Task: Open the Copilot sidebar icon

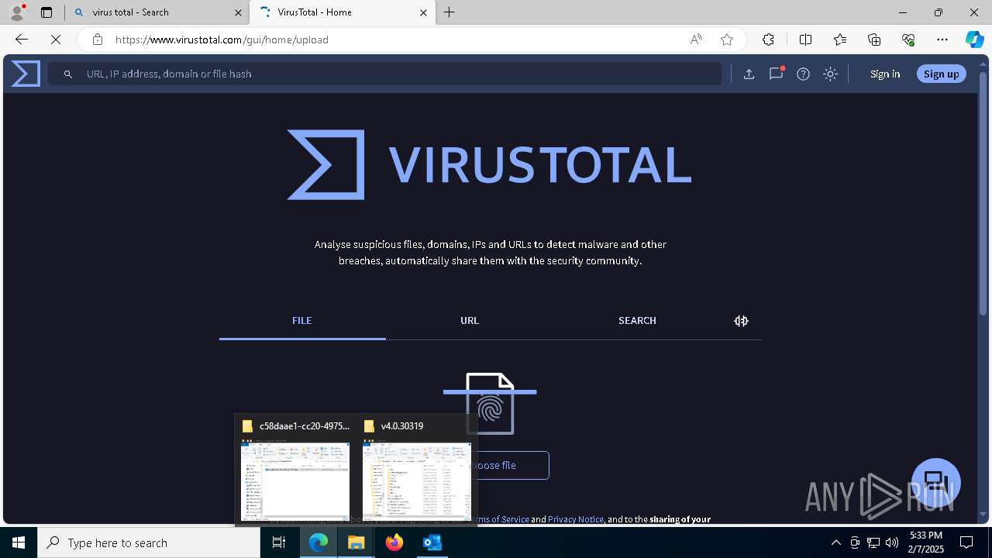Action: click(974, 40)
